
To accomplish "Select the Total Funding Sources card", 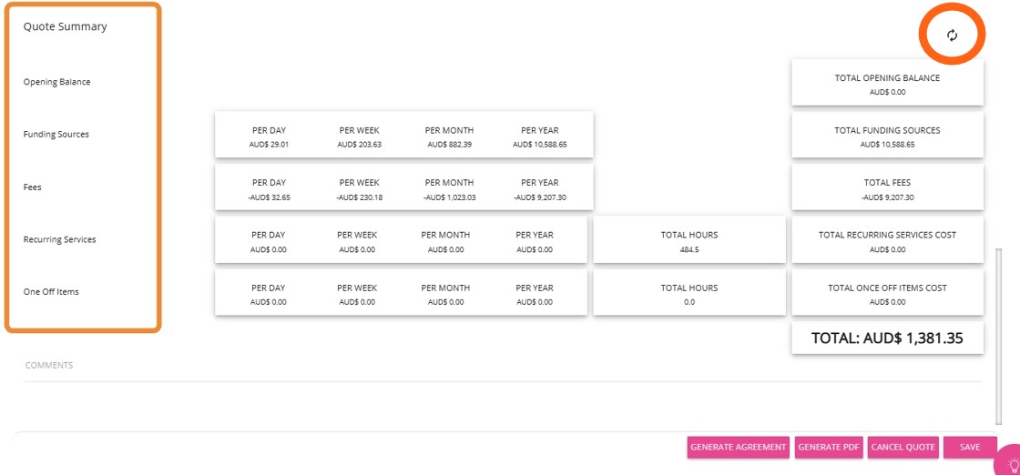I will [x=887, y=136].
